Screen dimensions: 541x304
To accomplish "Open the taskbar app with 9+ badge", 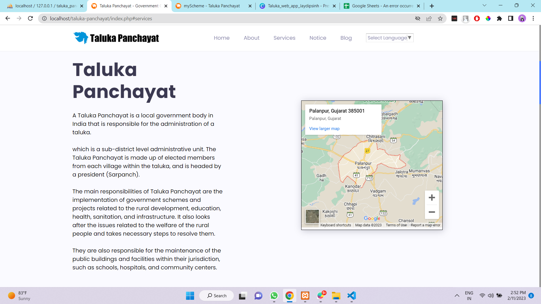I will (321, 296).
